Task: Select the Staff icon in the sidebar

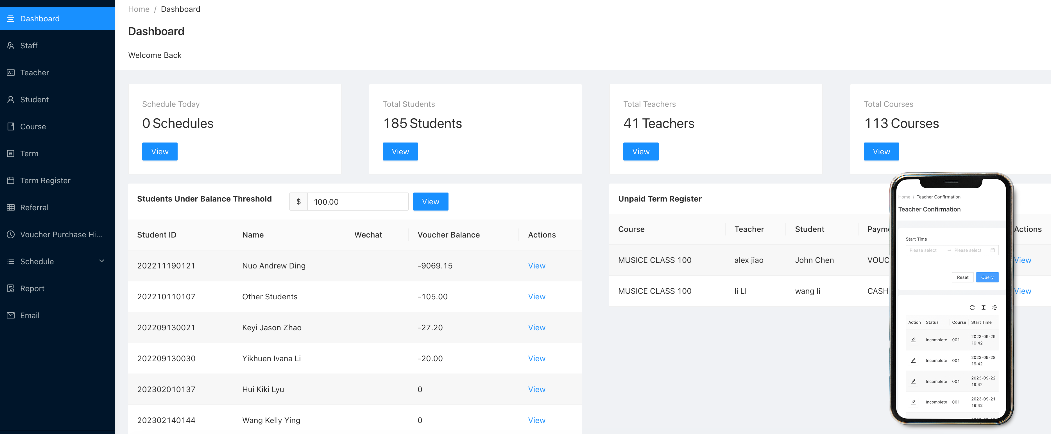Action: point(11,45)
